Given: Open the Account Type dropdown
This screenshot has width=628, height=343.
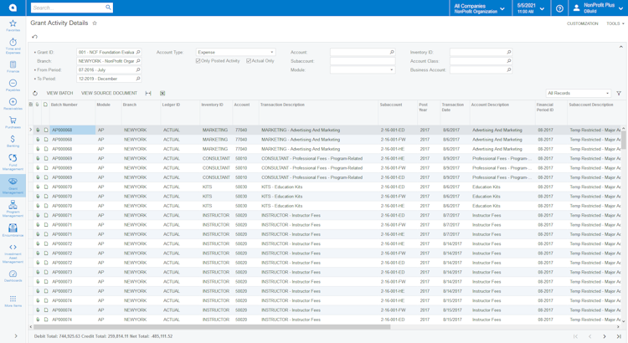Looking at the screenshot, I should (x=235, y=52).
